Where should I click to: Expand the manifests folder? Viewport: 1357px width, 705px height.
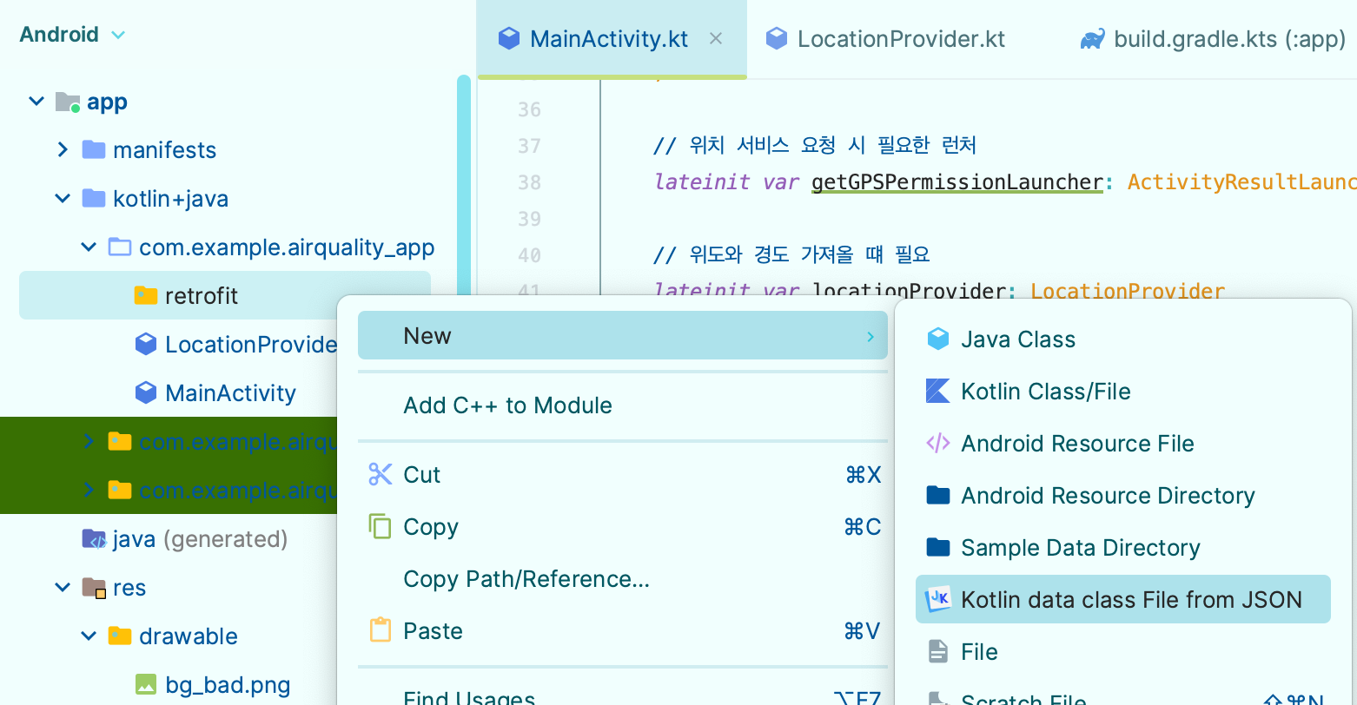63,150
